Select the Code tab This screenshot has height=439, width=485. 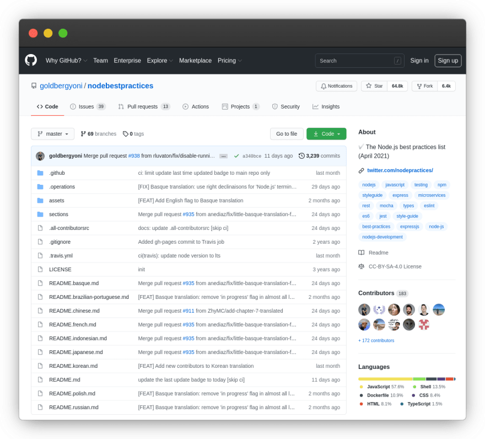coord(47,106)
